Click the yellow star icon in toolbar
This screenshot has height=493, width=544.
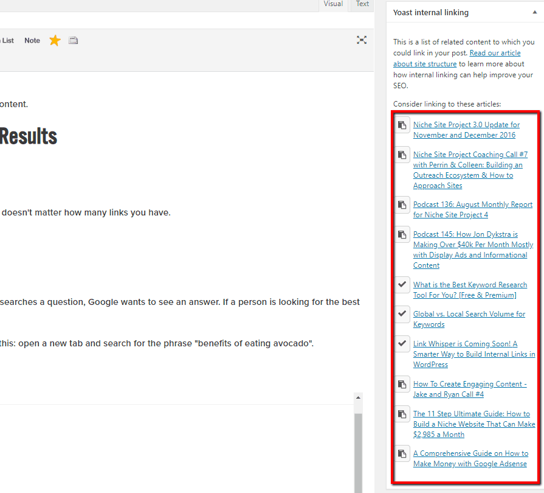click(x=55, y=41)
